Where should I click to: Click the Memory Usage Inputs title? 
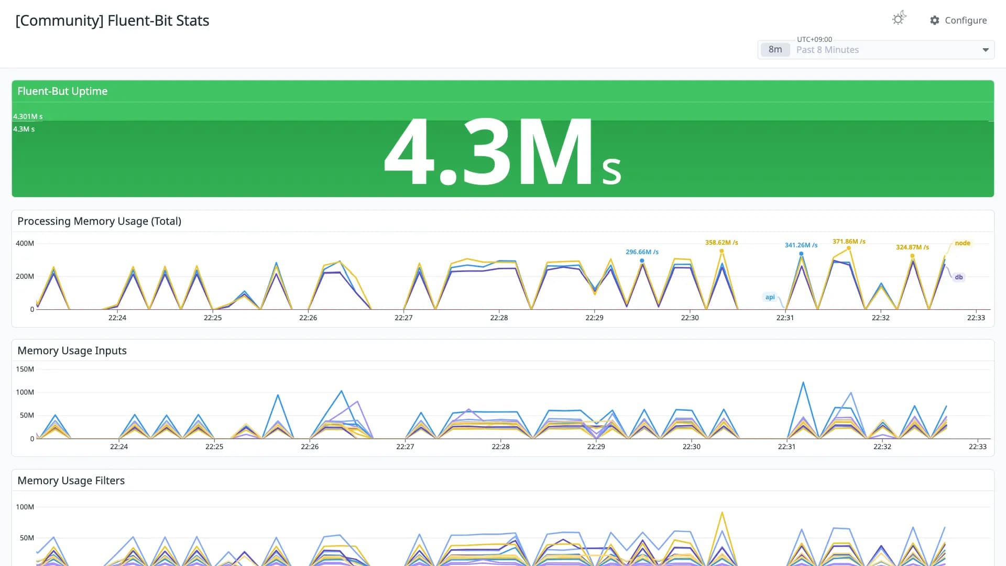(72, 350)
